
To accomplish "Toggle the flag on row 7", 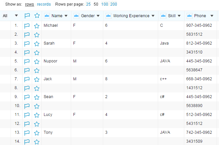I will 27,79.
